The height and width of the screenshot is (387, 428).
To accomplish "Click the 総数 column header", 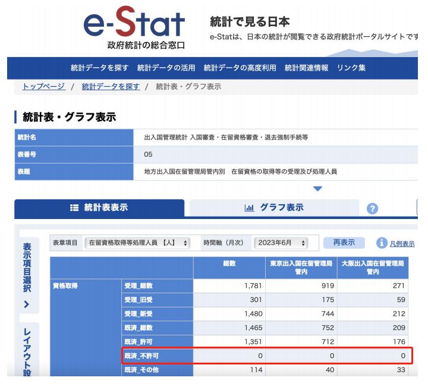I will [x=229, y=268].
